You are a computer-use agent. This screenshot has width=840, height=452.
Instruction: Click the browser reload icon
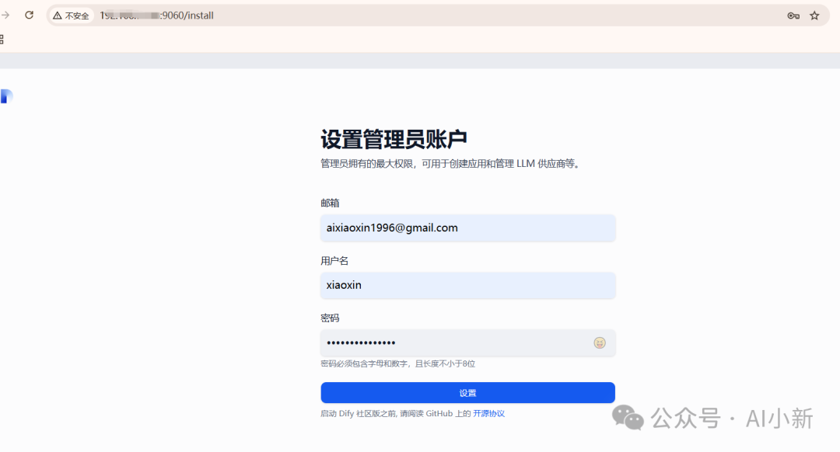click(30, 15)
